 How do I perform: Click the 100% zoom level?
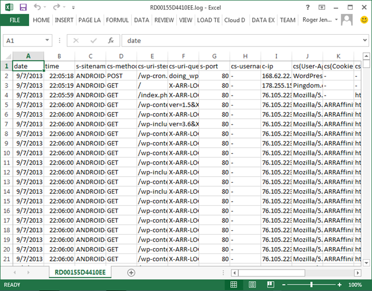[x=355, y=285]
